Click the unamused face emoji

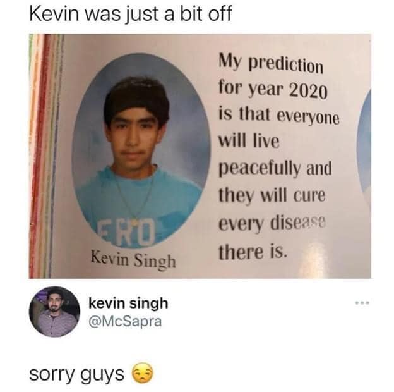[x=143, y=373]
